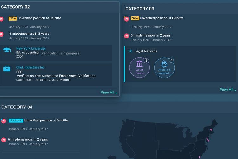Click the briefcase employment icon

(7, 69)
